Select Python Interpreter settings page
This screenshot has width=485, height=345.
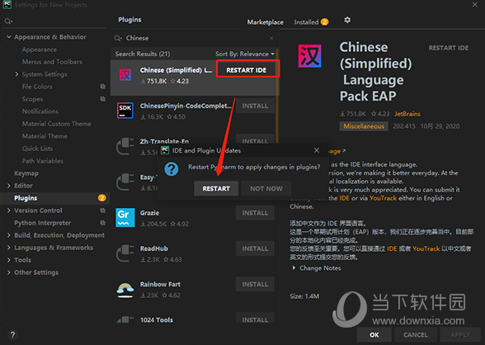point(42,223)
